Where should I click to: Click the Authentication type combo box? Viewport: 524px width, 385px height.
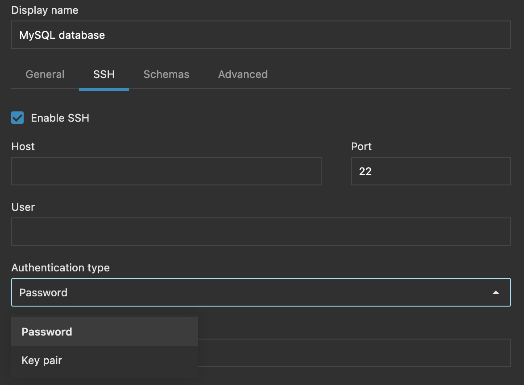(x=250, y=292)
